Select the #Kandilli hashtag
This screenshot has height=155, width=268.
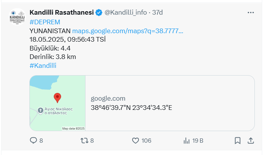43,66
